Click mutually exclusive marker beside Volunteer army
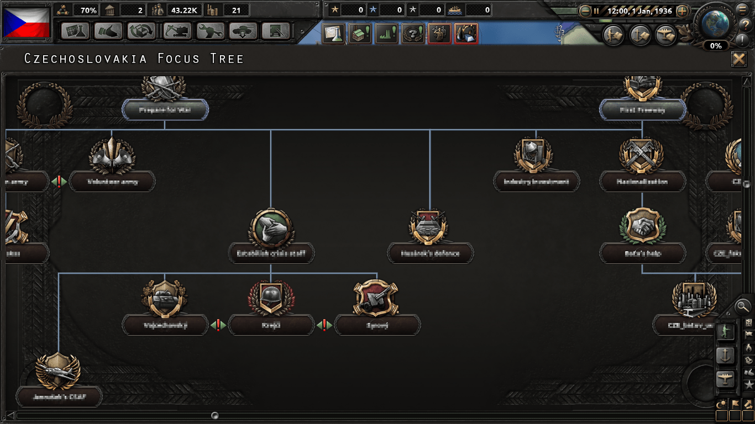Image resolution: width=755 pixels, height=424 pixels. 59,182
